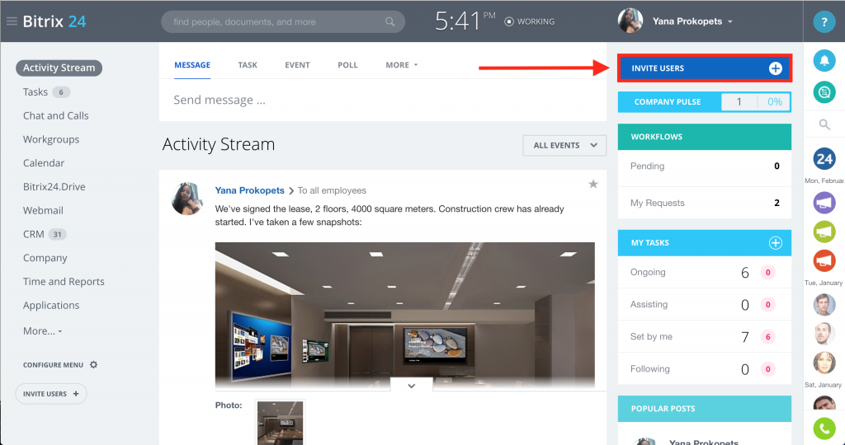Open Set by me tasks row
Viewport: 845px width, 445px height.
point(705,337)
